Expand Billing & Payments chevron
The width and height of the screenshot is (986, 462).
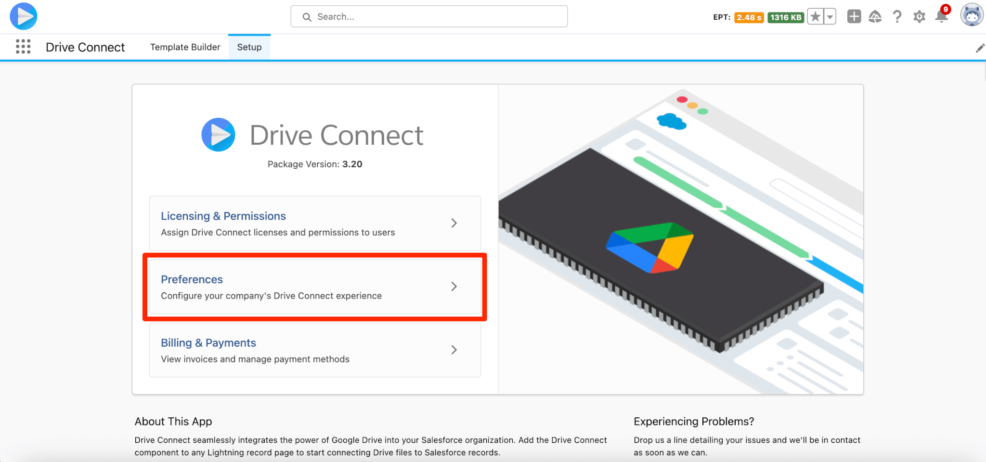click(454, 350)
